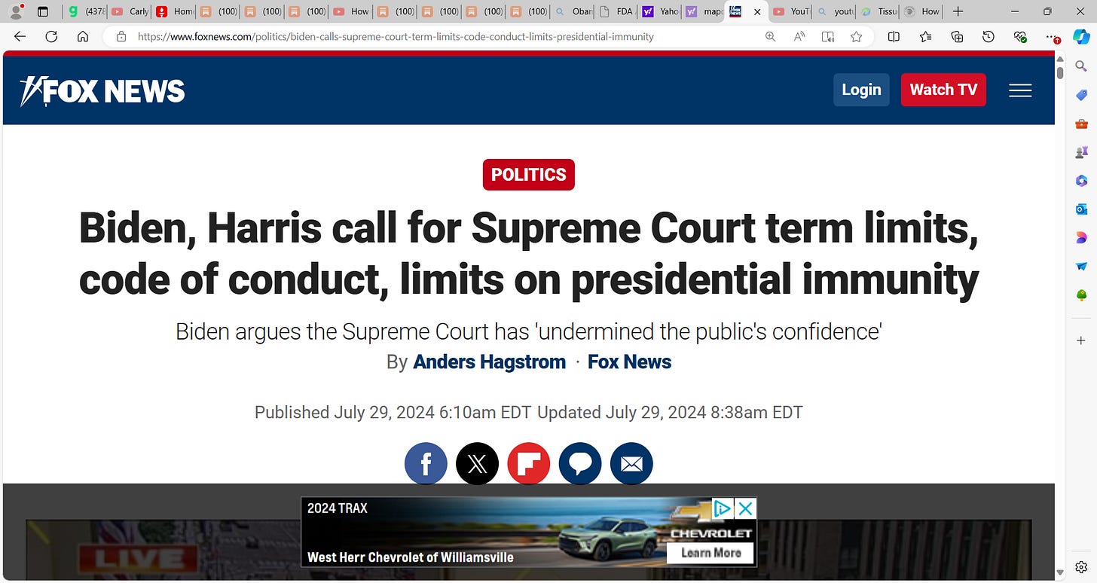Open the browser profile avatar menu
Image resolution: width=1097 pixels, height=583 pixels.
click(16, 11)
